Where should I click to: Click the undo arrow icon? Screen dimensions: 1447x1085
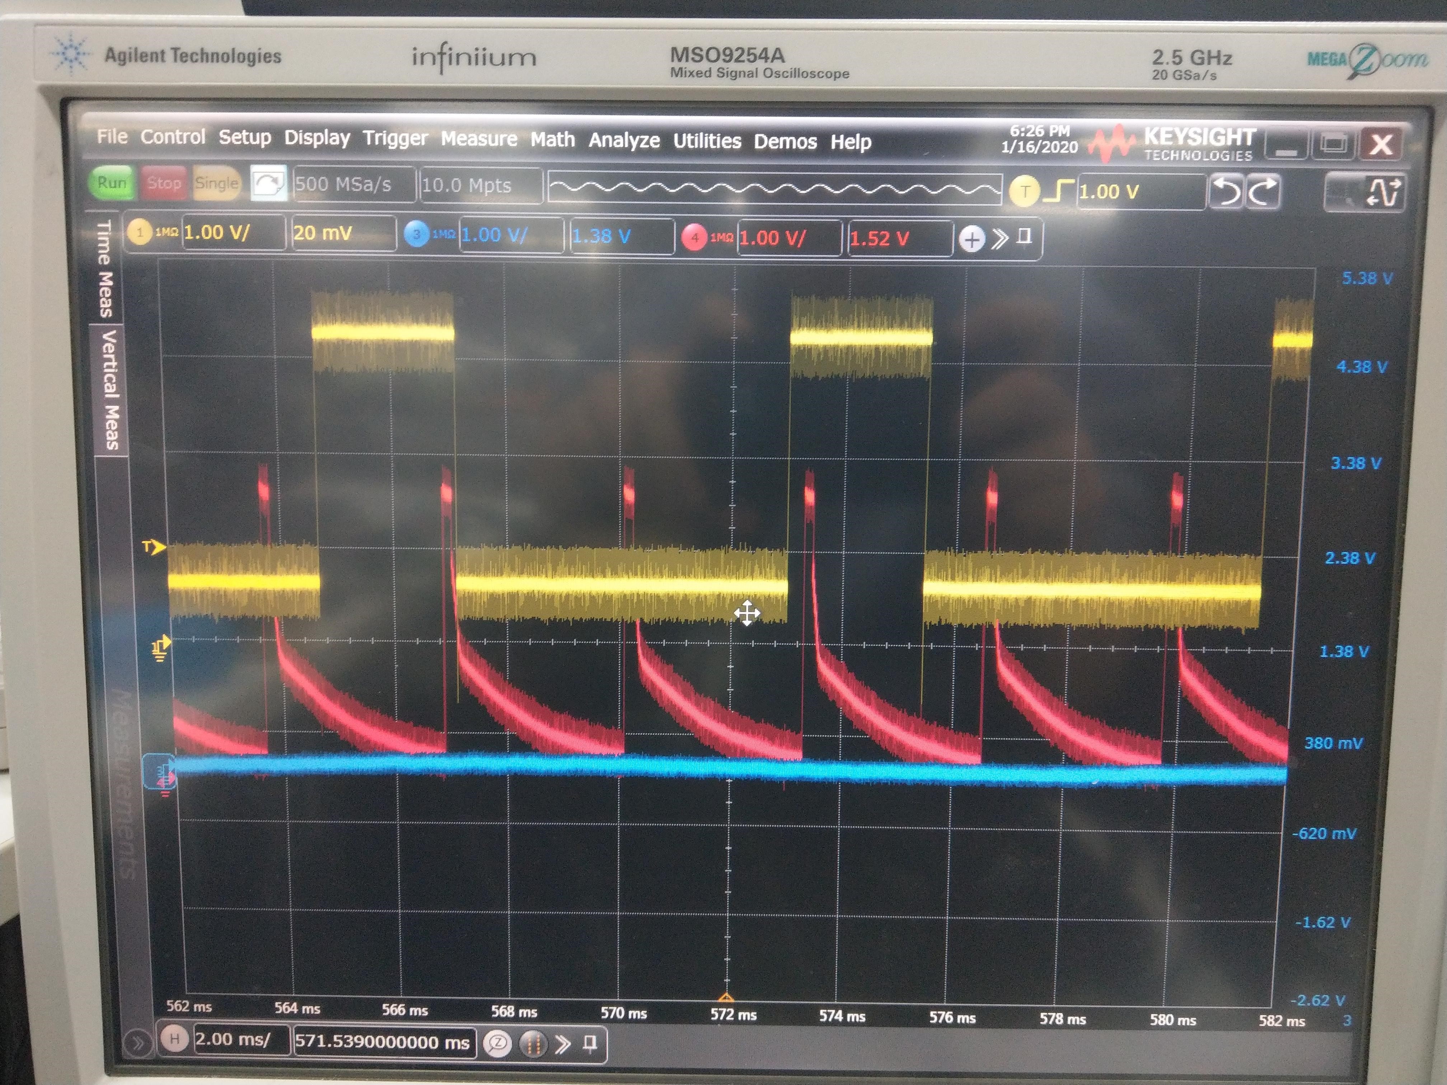click(1226, 192)
